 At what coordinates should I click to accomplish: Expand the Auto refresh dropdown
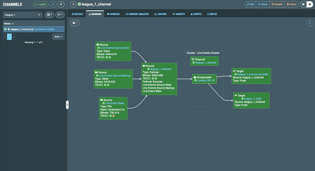tap(58, 36)
